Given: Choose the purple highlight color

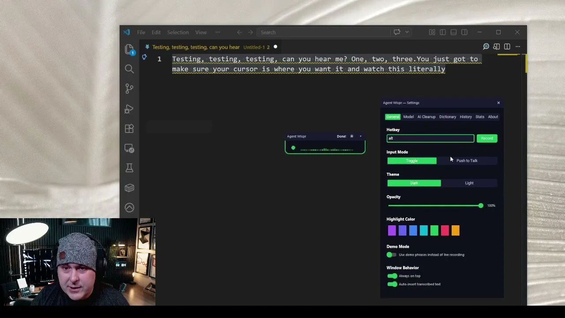Looking at the screenshot, I should point(392,231).
